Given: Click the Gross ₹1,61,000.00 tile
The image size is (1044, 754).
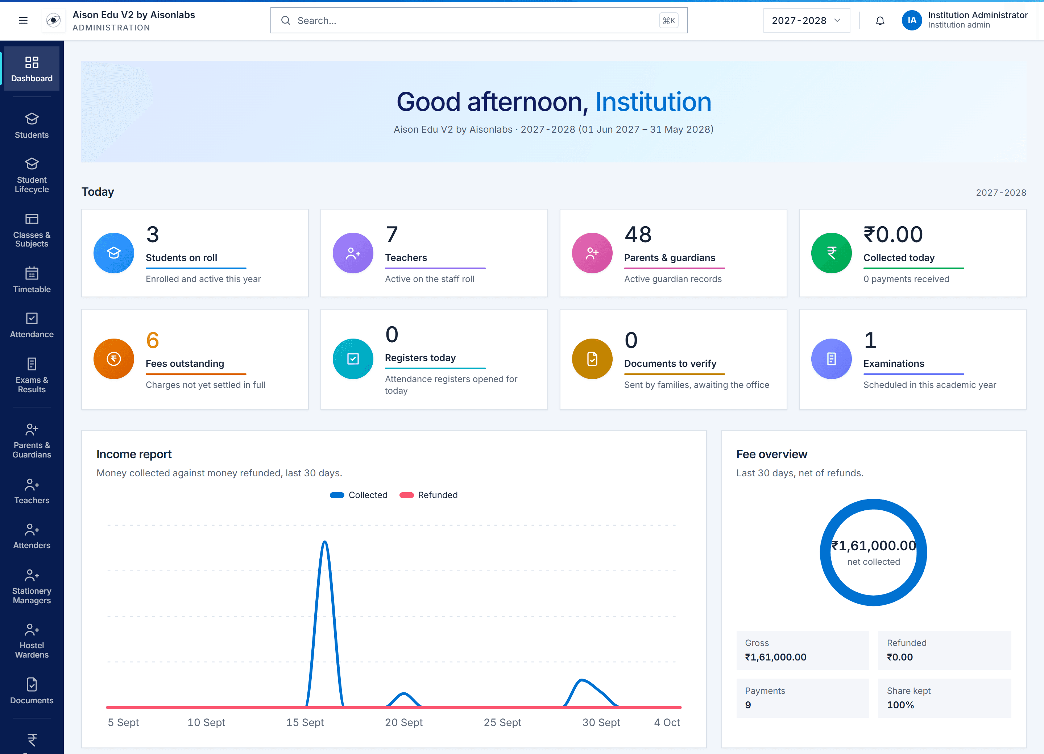Looking at the screenshot, I should tap(802, 650).
